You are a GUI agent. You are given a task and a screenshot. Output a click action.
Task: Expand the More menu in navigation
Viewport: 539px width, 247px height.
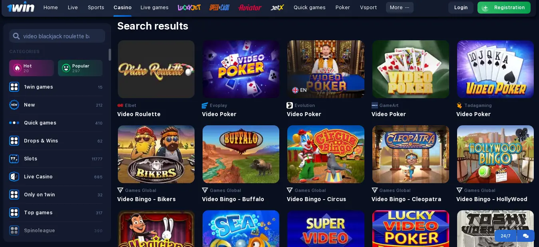pyautogui.click(x=400, y=8)
